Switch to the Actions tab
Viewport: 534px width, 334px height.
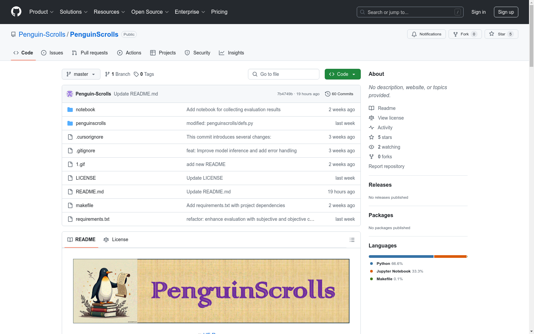pyautogui.click(x=129, y=53)
